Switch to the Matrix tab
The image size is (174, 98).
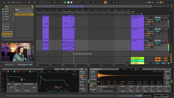click(57, 69)
